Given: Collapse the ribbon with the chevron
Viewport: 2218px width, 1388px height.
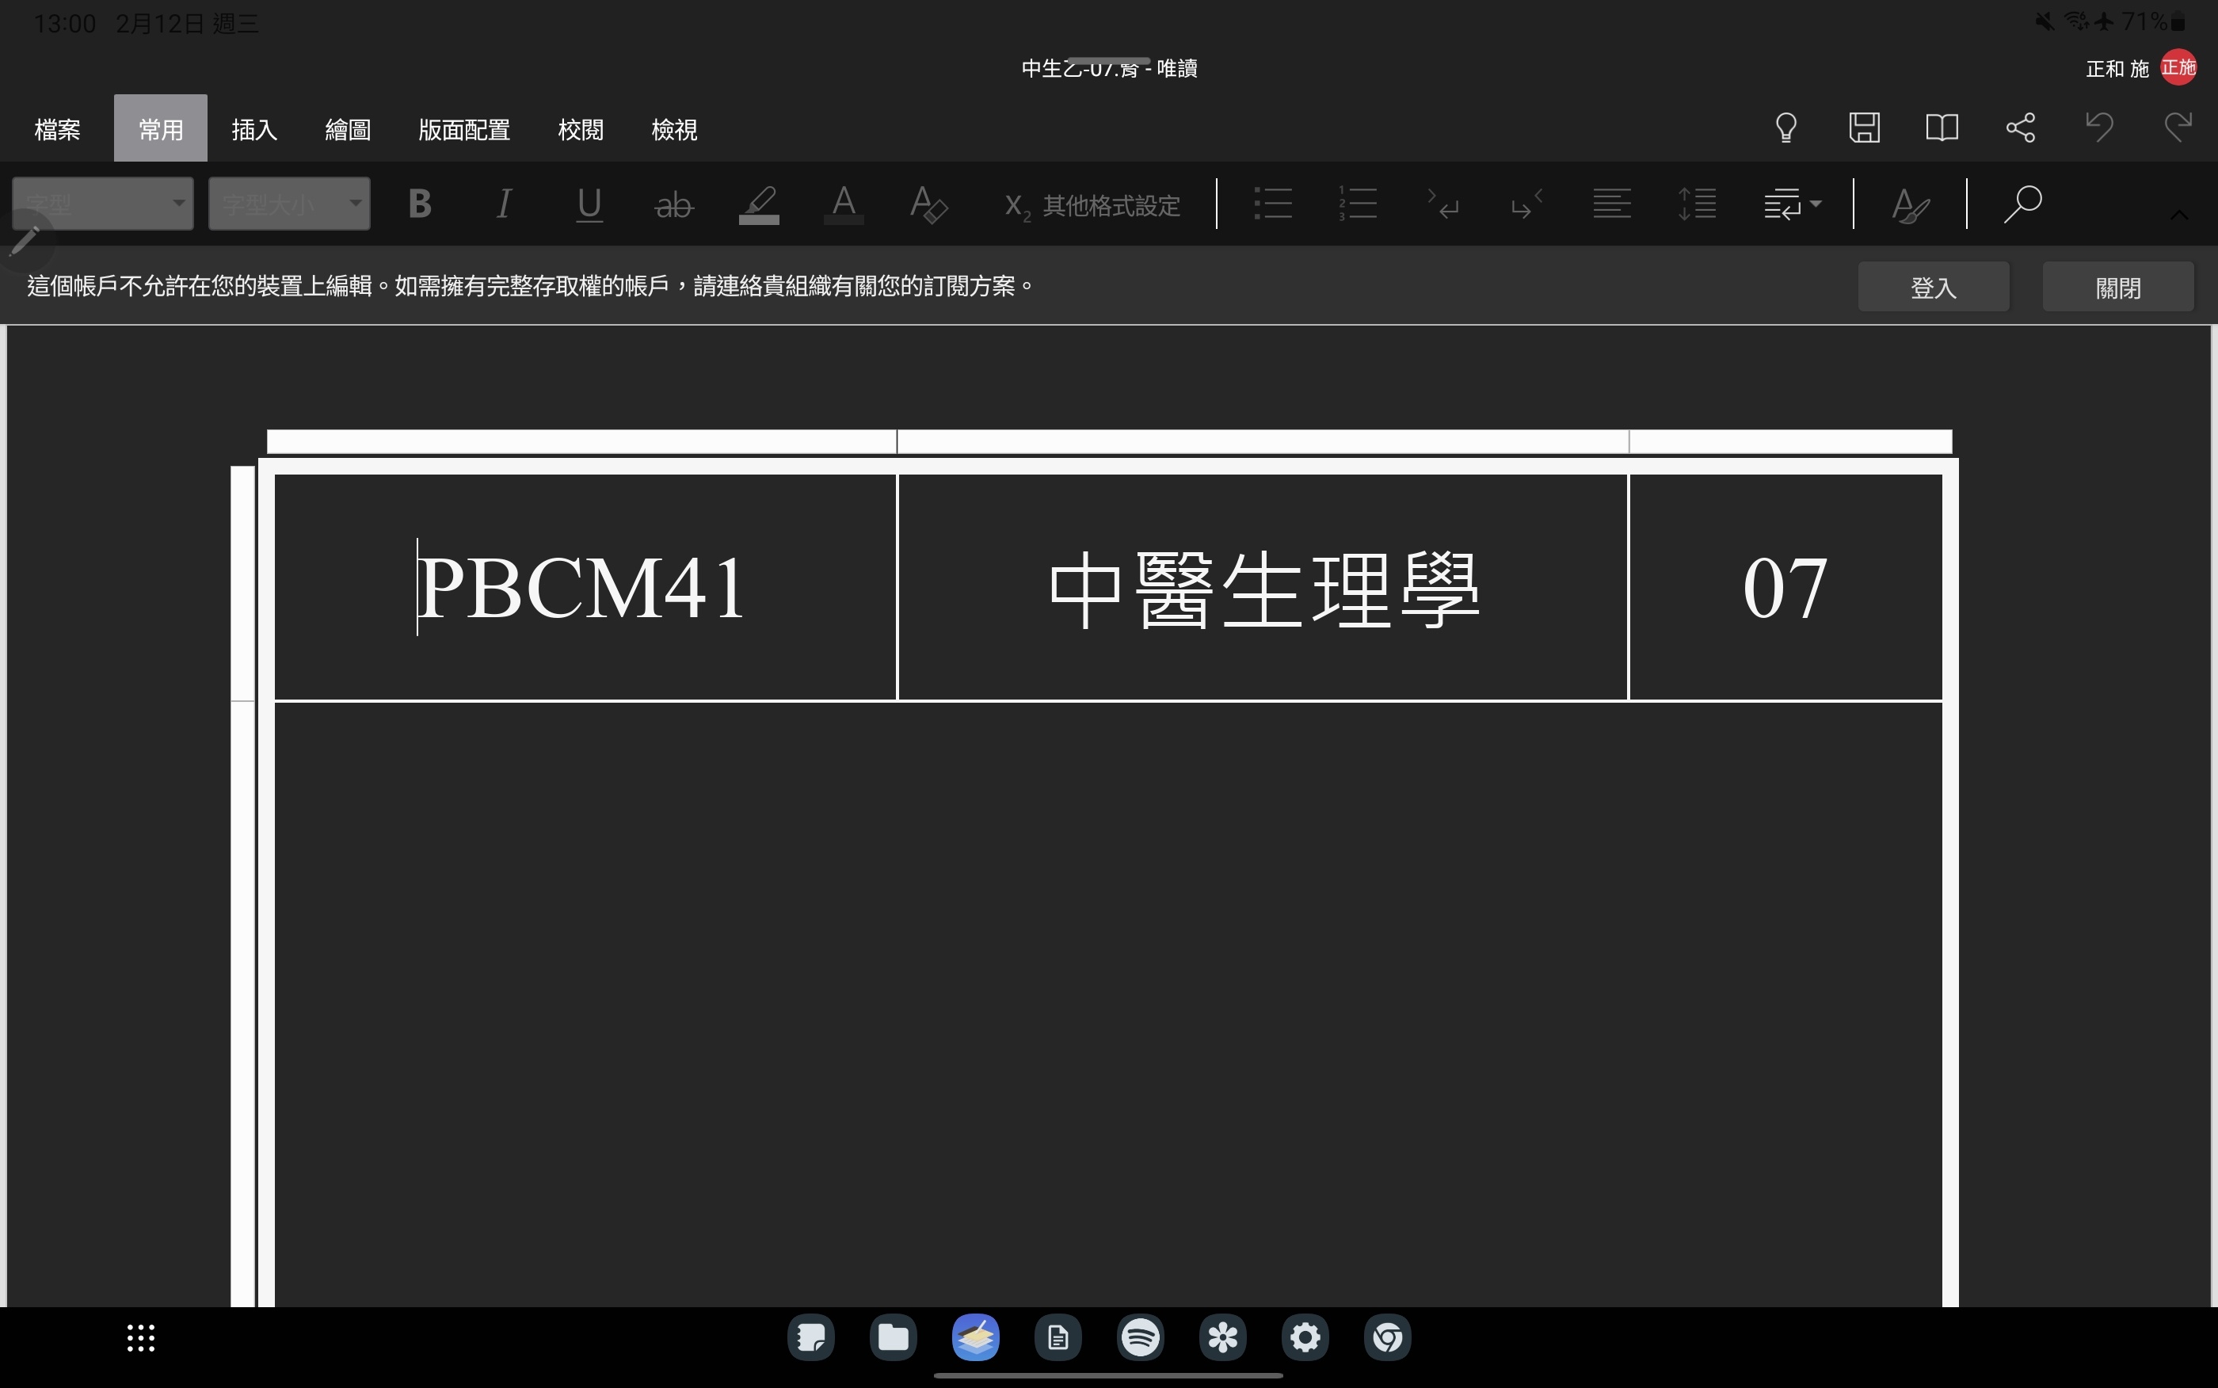Looking at the screenshot, I should point(2178,215).
